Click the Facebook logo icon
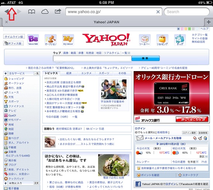 (138, 184)
